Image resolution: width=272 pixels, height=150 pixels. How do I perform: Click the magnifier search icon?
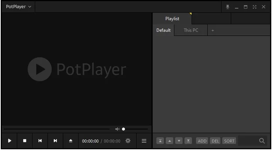point(262,141)
